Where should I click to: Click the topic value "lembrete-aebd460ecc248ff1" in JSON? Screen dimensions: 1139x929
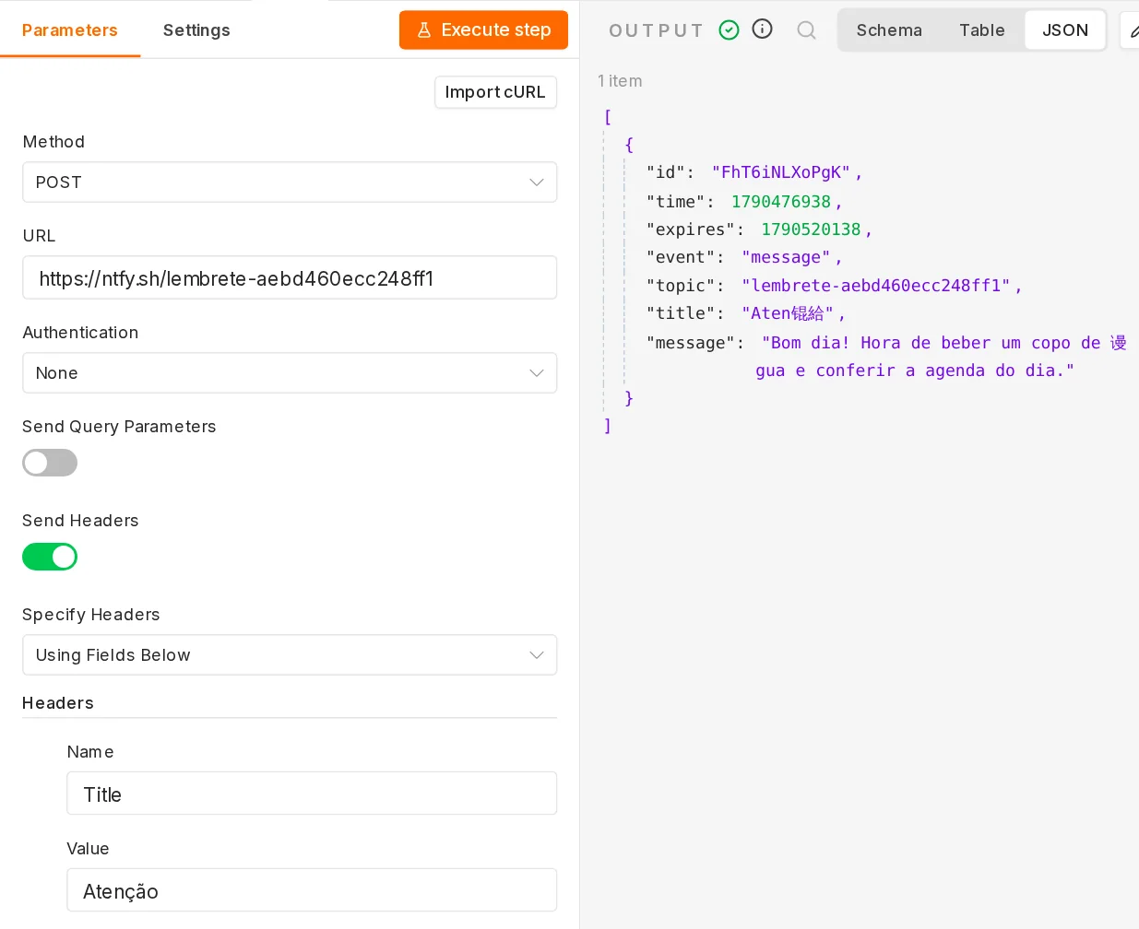(876, 286)
